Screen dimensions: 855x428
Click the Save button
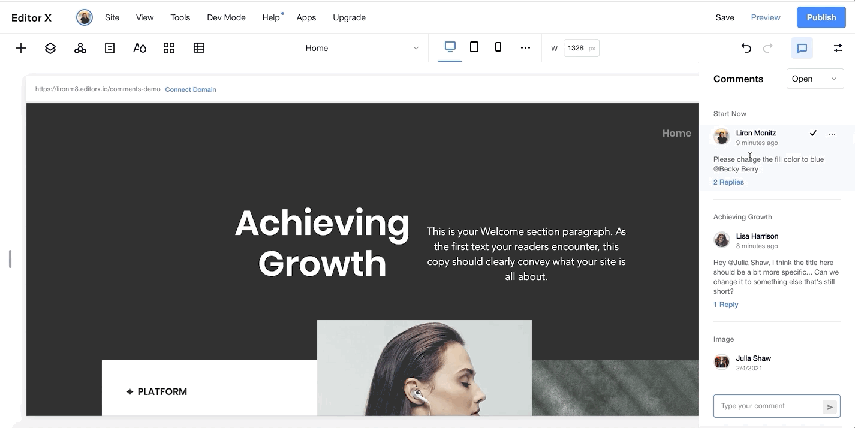pyautogui.click(x=725, y=17)
